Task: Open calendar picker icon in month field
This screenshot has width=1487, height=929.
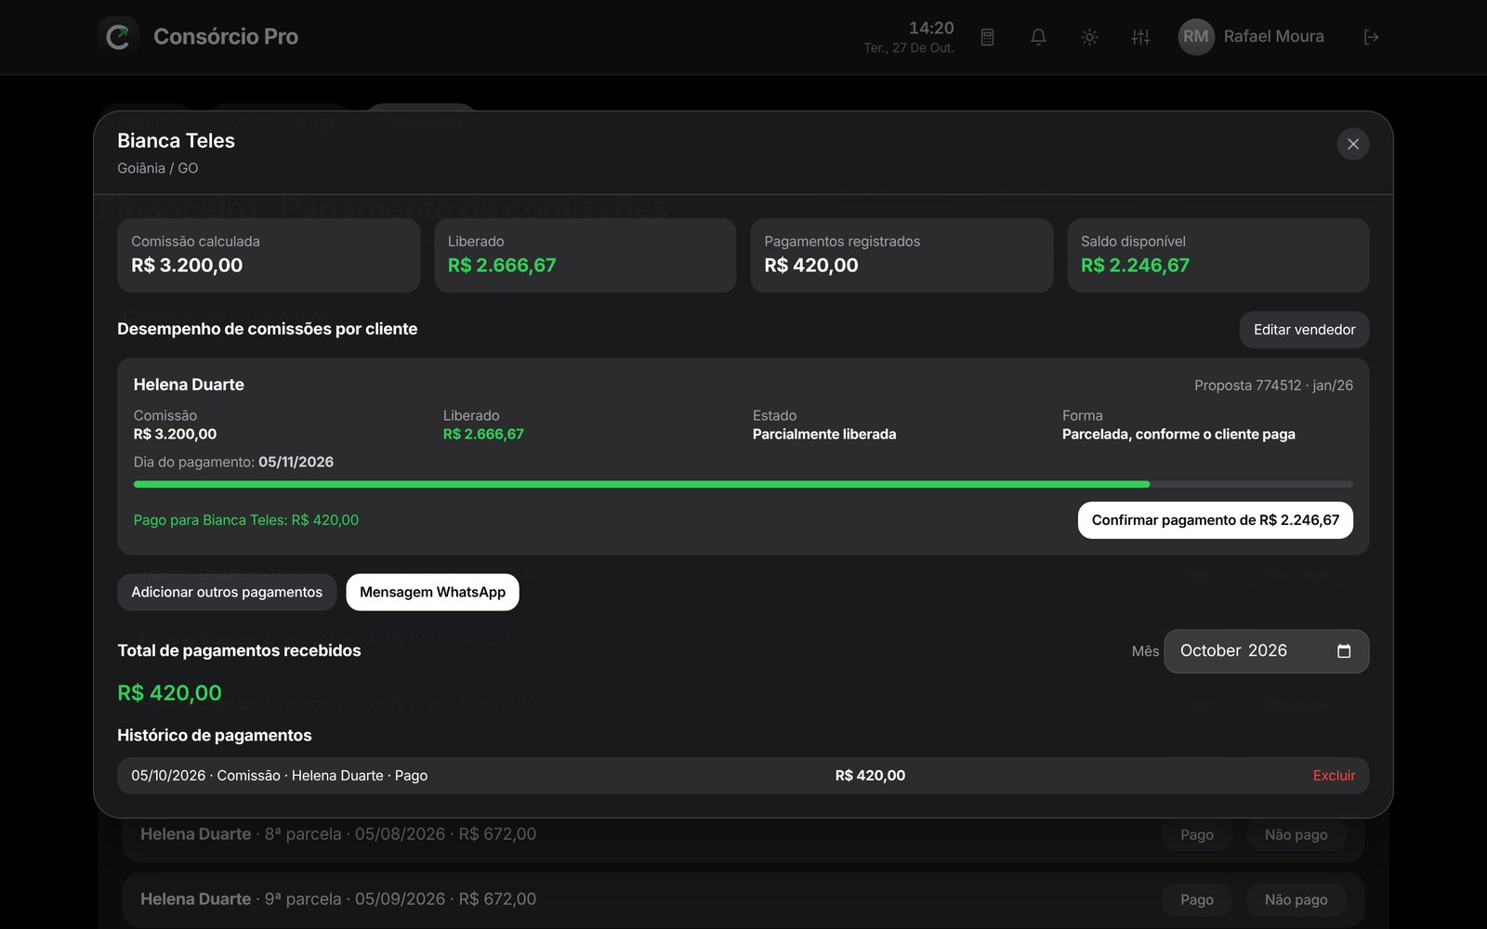Action: 1344,651
